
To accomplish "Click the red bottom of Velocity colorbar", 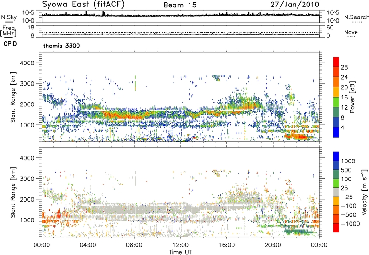I will [336, 228].
